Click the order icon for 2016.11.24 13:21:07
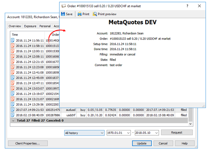This screenshot has height=153, width=208. [12, 99]
